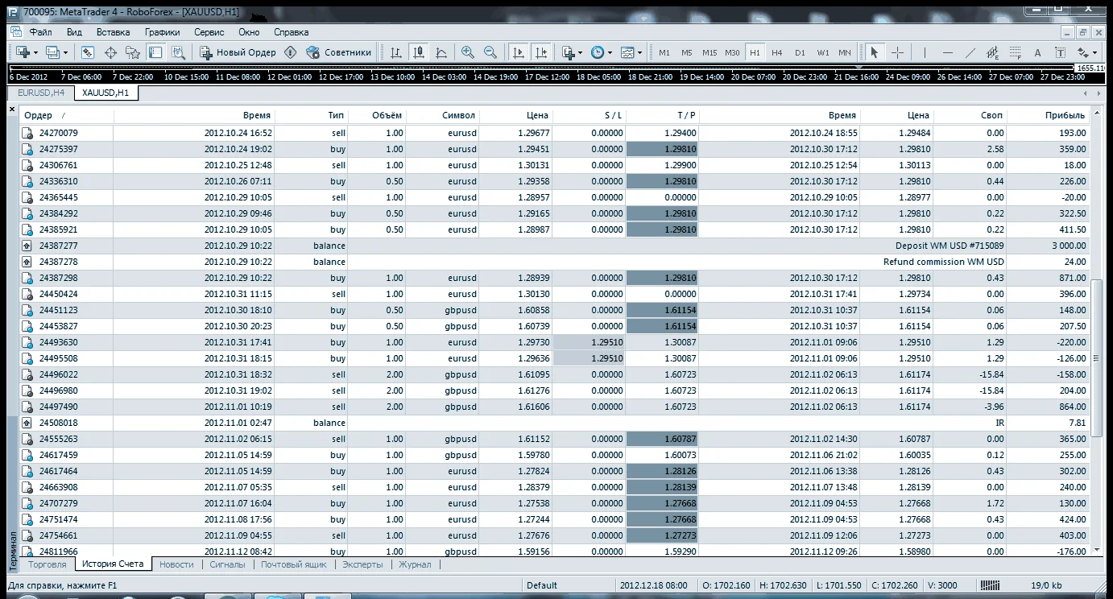
Task: Toggle the chart auto-scroll button
Action: point(519,52)
